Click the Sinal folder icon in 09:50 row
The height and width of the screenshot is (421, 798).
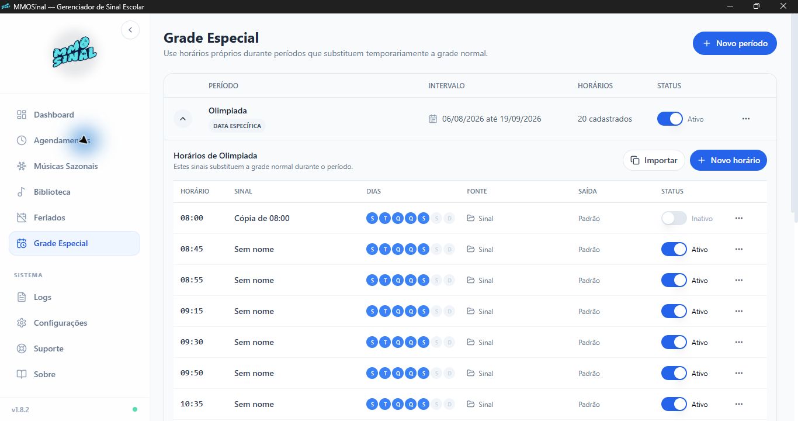click(x=471, y=373)
